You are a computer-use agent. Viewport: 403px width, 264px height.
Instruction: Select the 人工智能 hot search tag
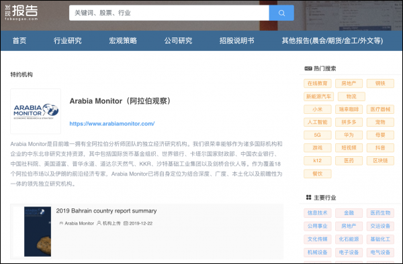[x=318, y=122]
